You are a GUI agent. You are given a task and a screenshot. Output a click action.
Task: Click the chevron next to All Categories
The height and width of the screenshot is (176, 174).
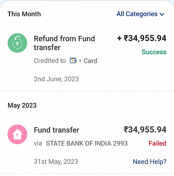pos(162,14)
